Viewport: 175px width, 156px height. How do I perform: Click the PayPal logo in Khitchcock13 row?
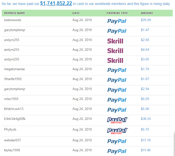(x=117, y=110)
